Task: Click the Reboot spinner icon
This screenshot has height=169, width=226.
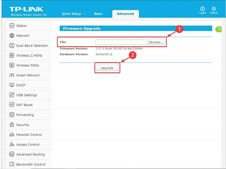Action: click(x=214, y=9)
